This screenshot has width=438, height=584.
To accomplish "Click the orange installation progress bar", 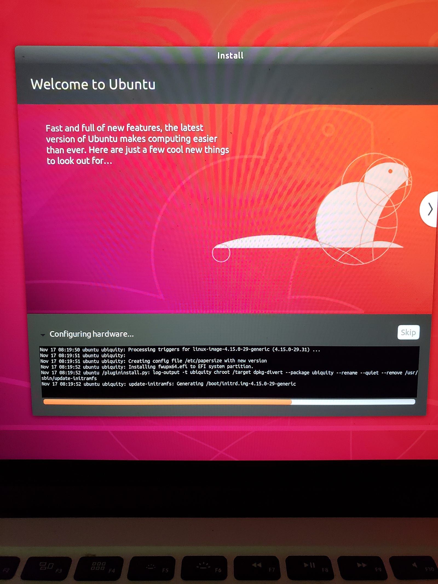I will (x=229, y=402).
